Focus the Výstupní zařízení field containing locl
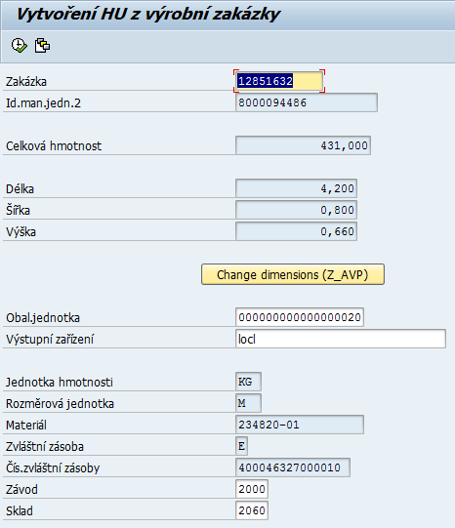455x528 pixels. (341, 339)
